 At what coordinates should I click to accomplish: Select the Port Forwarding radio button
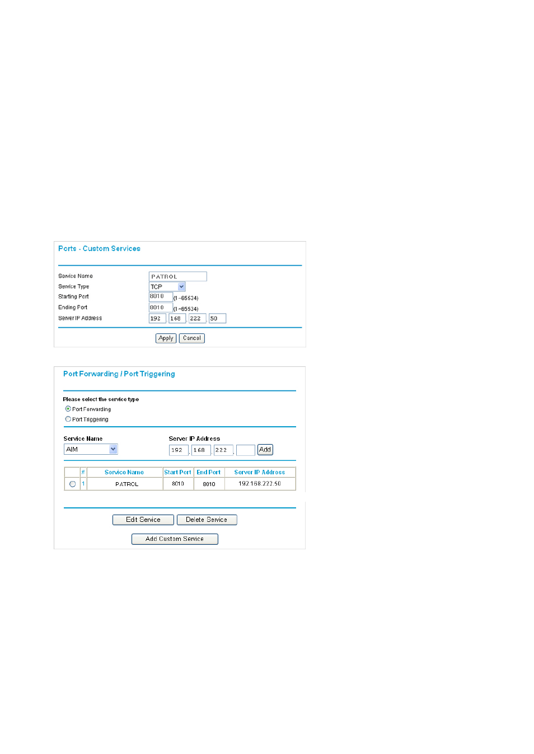point(68,409)
